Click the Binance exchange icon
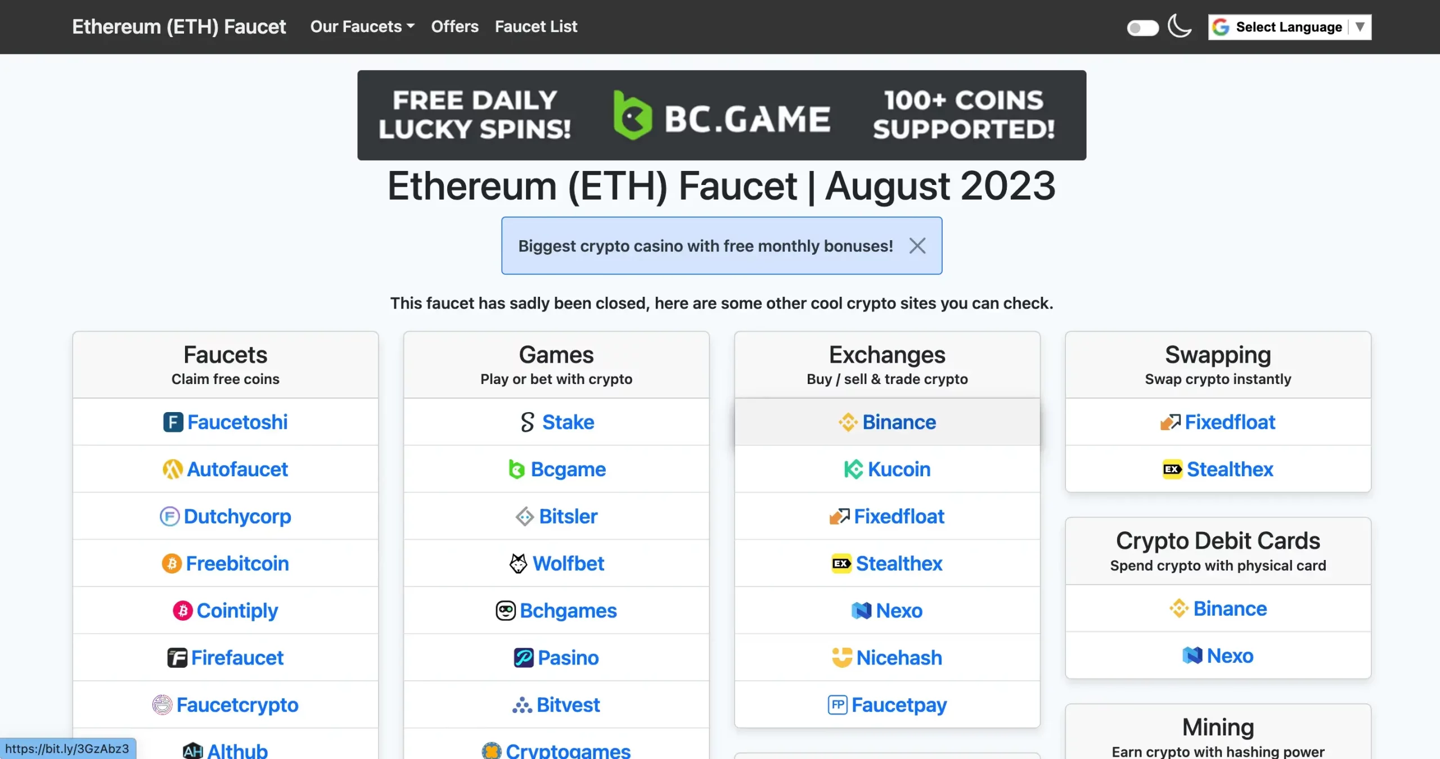This screenshot has height=759, width=1440. point(848,421)
